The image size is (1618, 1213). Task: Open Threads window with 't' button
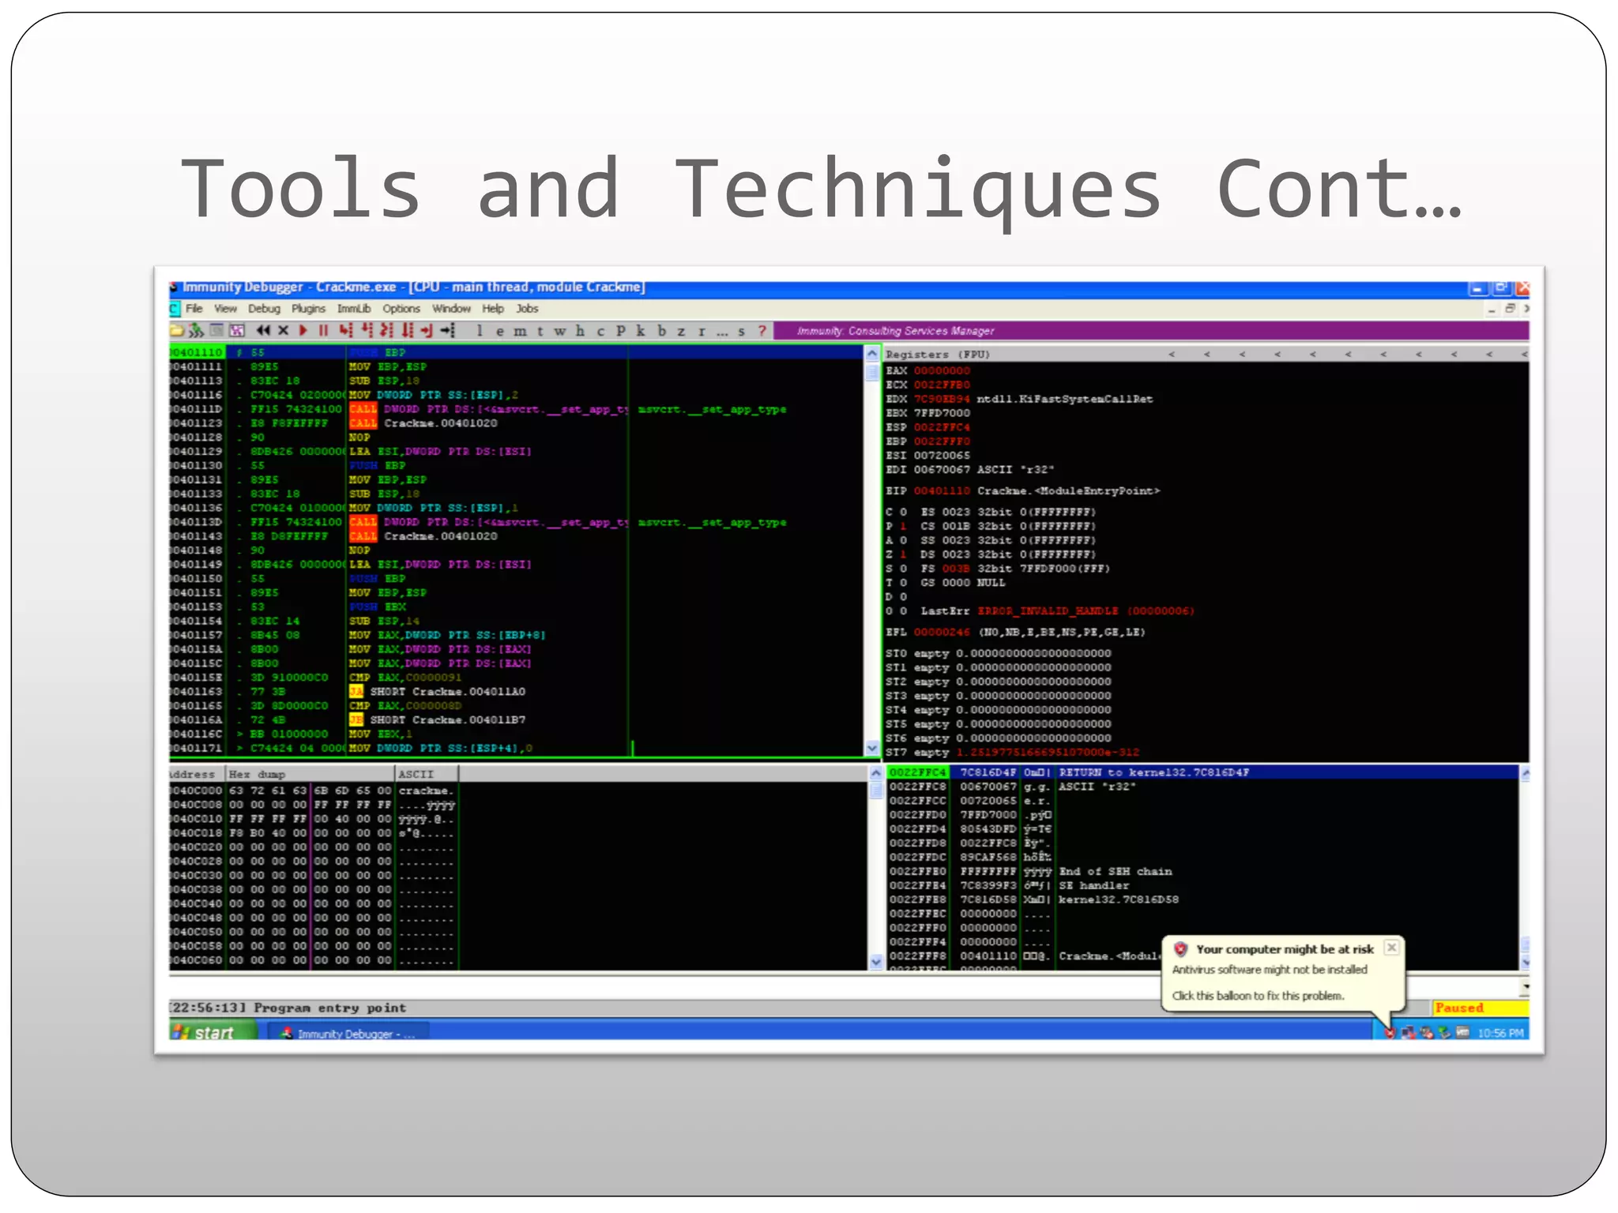tap(540, 331)
